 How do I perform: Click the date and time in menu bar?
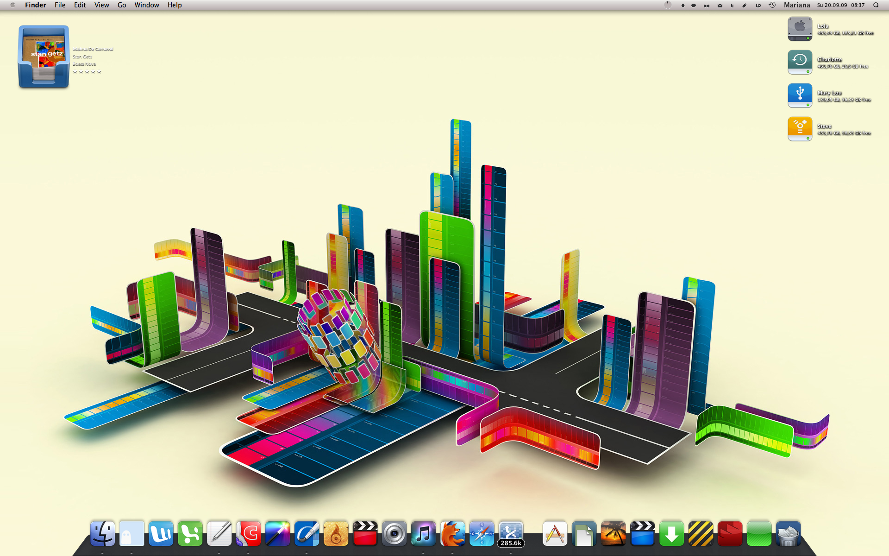point(841,5)
